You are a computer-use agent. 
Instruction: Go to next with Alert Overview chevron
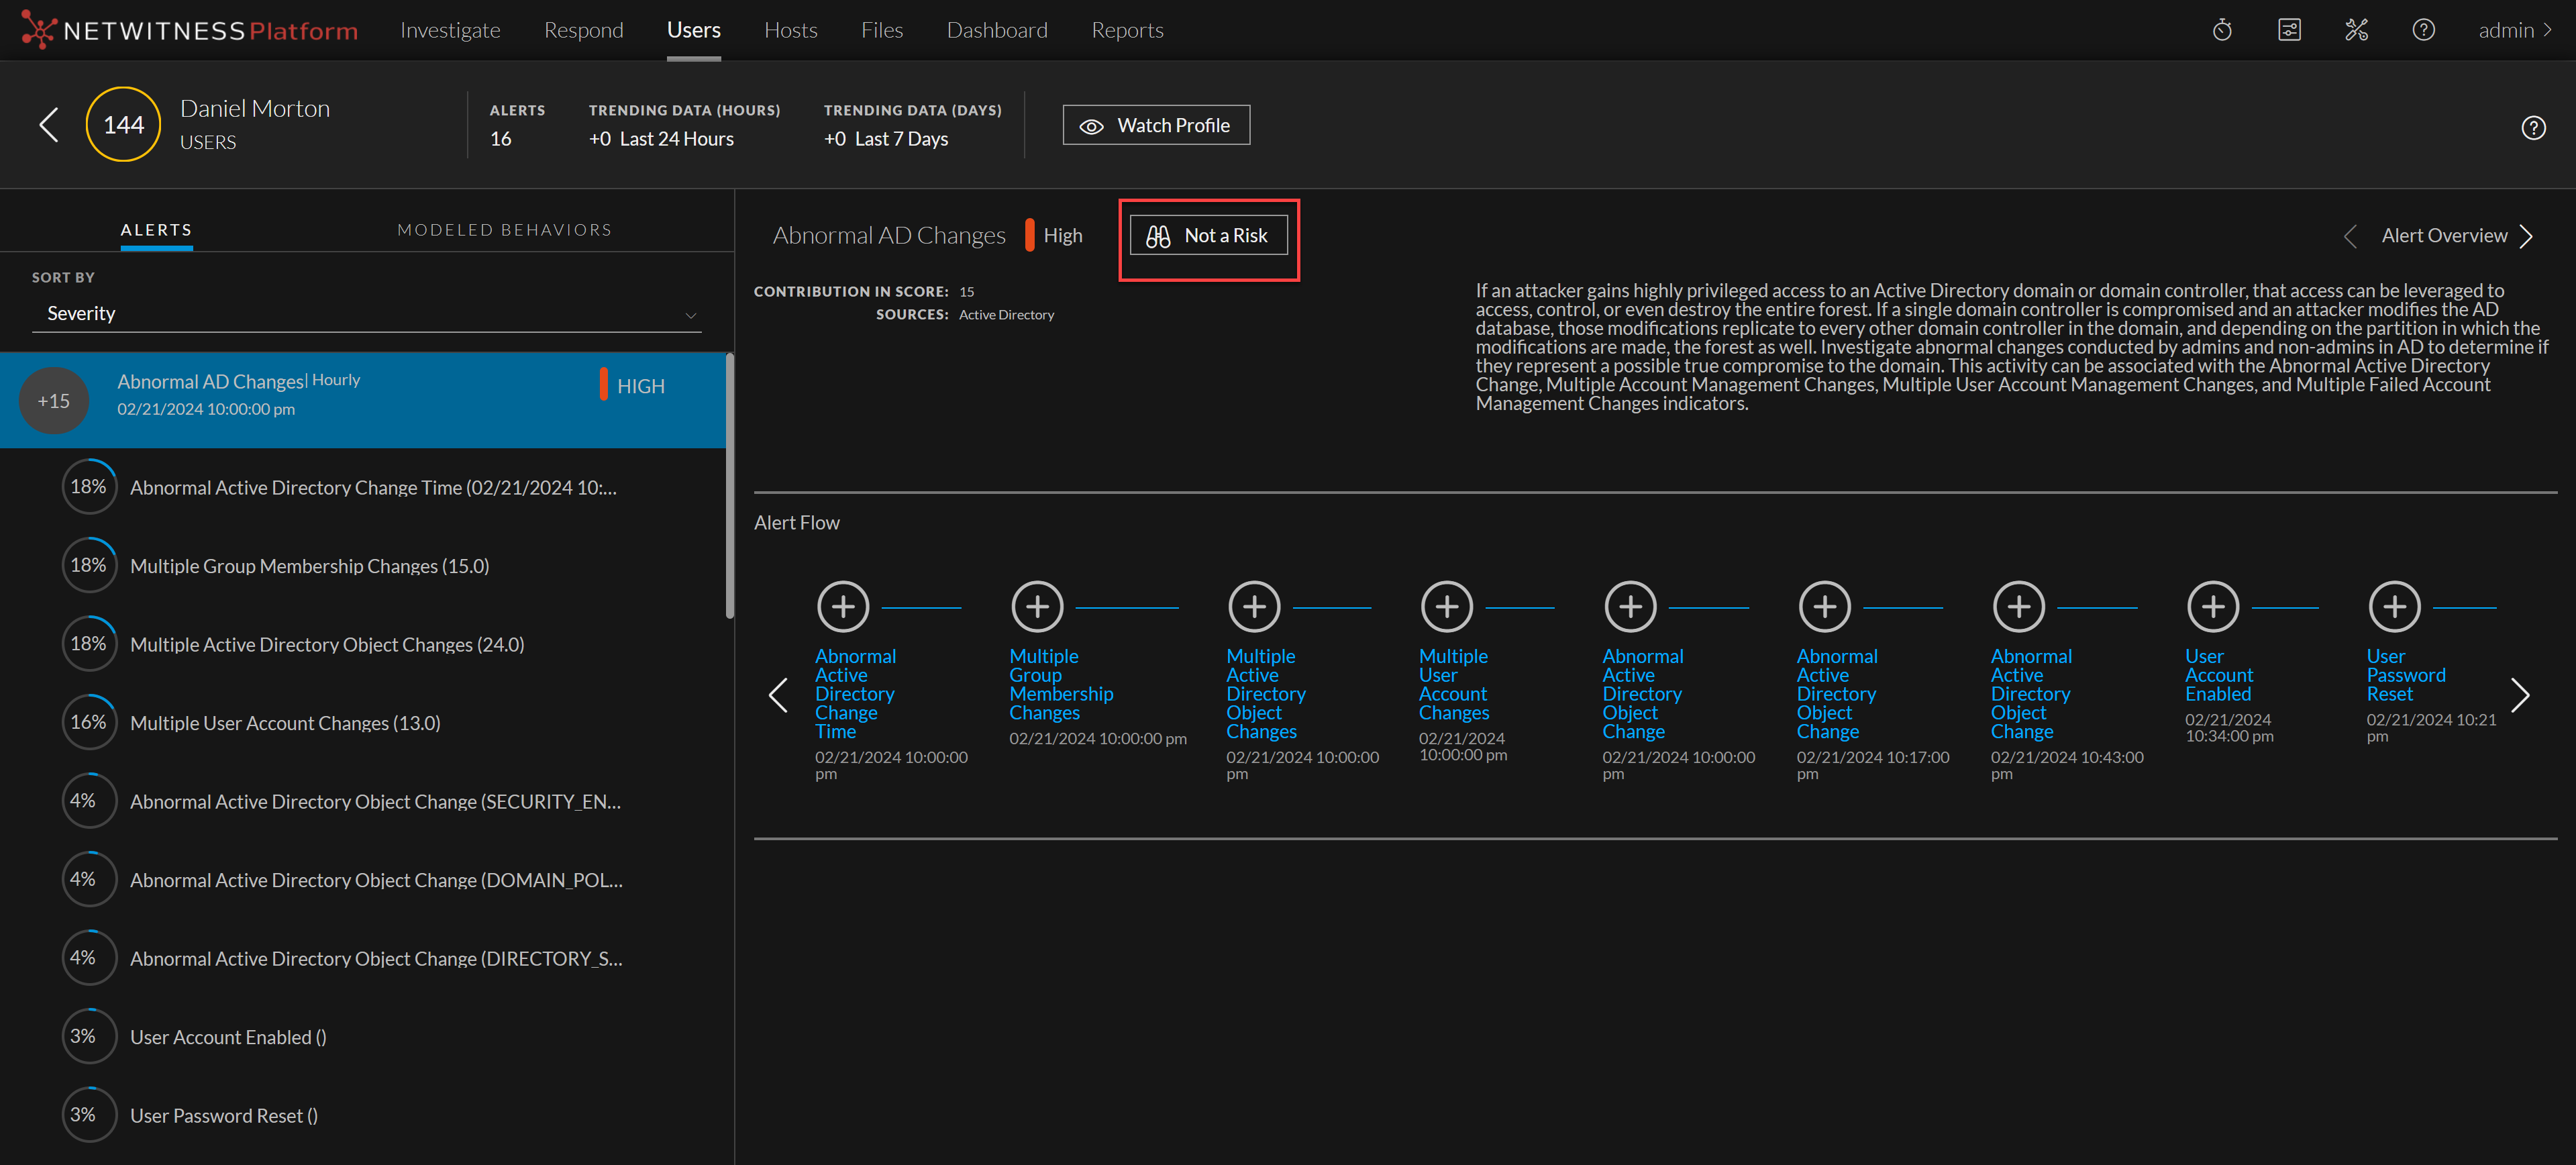point(2527,236)
